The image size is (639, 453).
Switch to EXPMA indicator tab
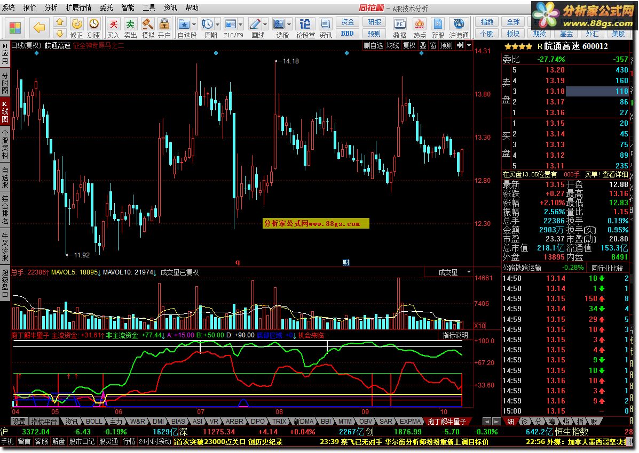410,421
